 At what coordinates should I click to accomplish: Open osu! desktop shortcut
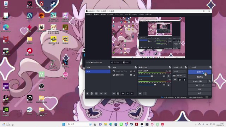point(65,75)
